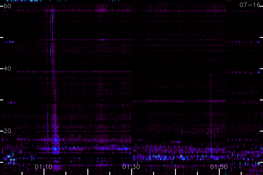This screenshot has height=175, width=263.
Task: Click the 01:30 time axis label
Action: click(x=131, y=167)
